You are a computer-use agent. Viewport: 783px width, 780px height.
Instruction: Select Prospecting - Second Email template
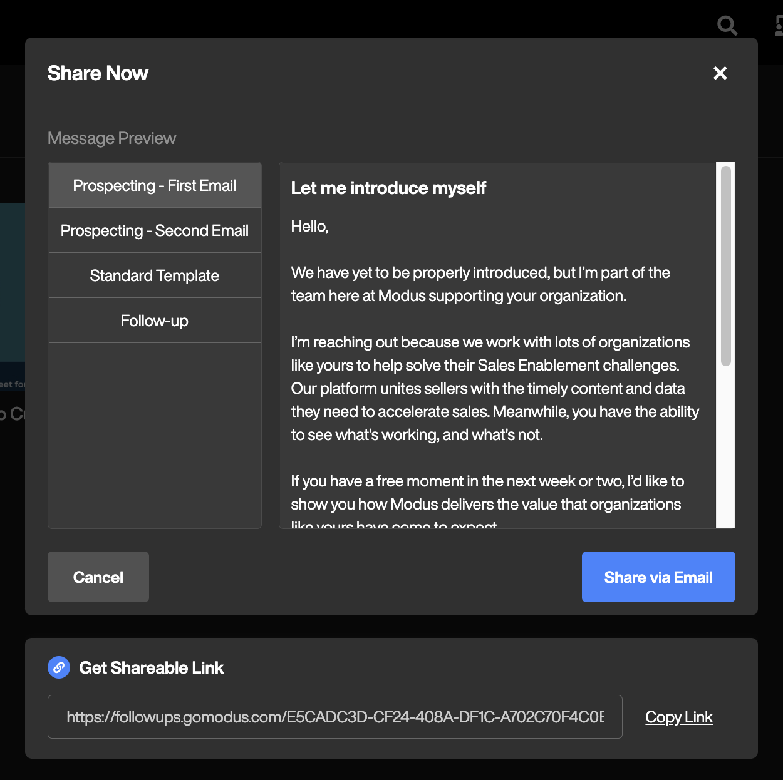[155, 230]
